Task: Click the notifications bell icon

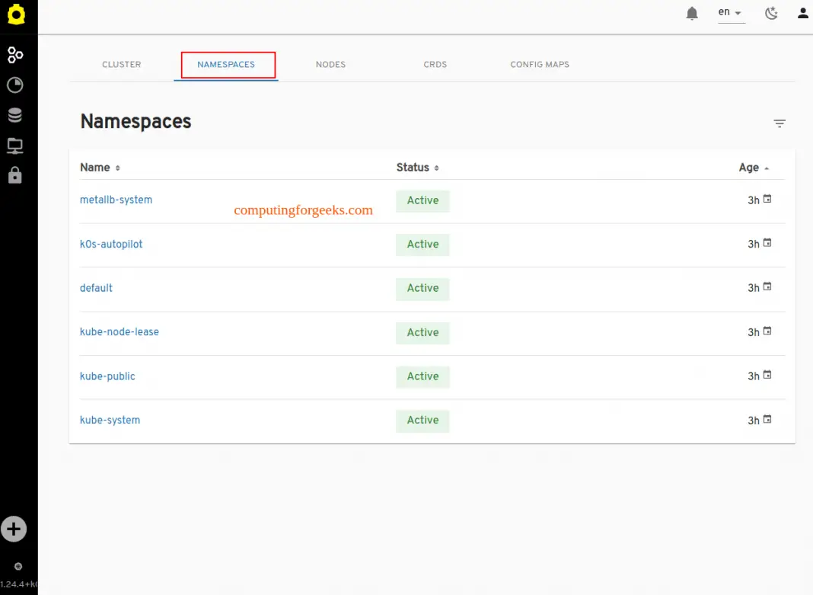Action: coord(692,14)
